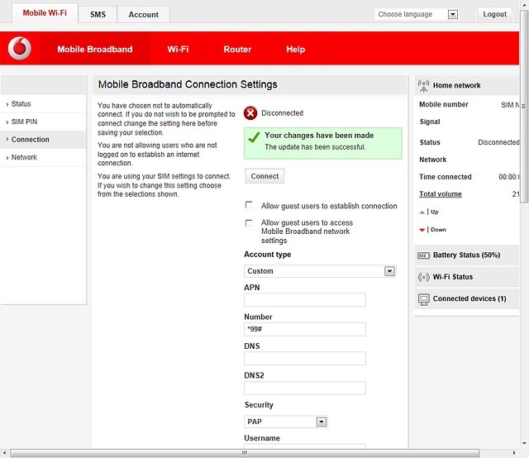Click 'Your changes have been made' message
Image resolution: width=529 pixels, height=458 pixels.
pyautogui.click(x=319, y=136)
